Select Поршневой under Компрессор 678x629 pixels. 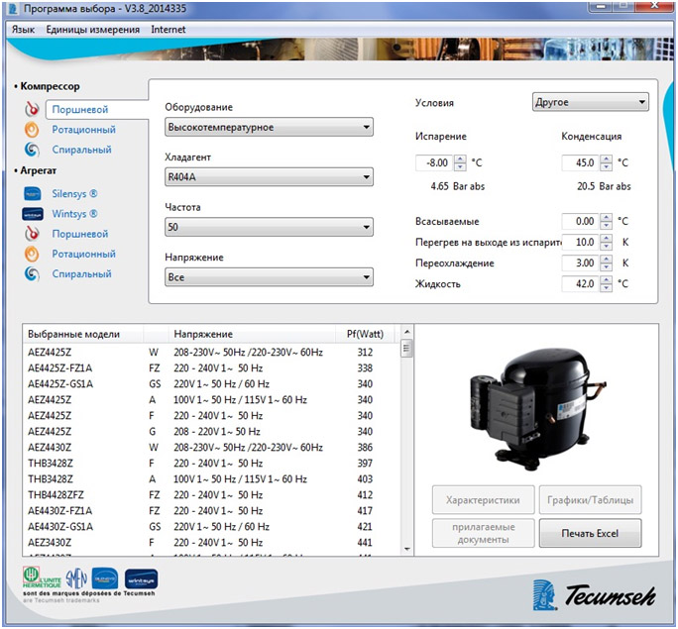pos(80,110)
